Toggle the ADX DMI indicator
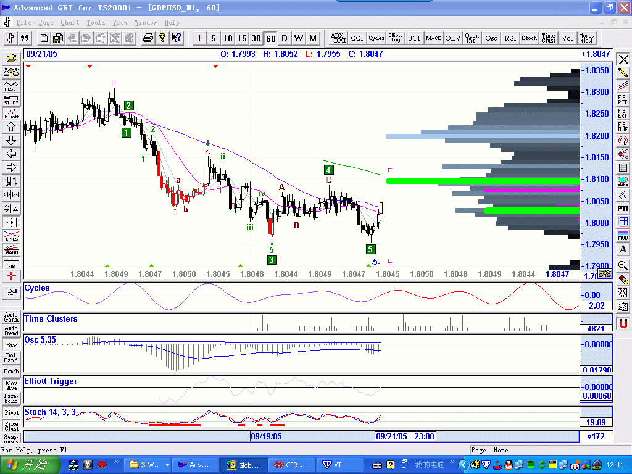 coord(338,38)
